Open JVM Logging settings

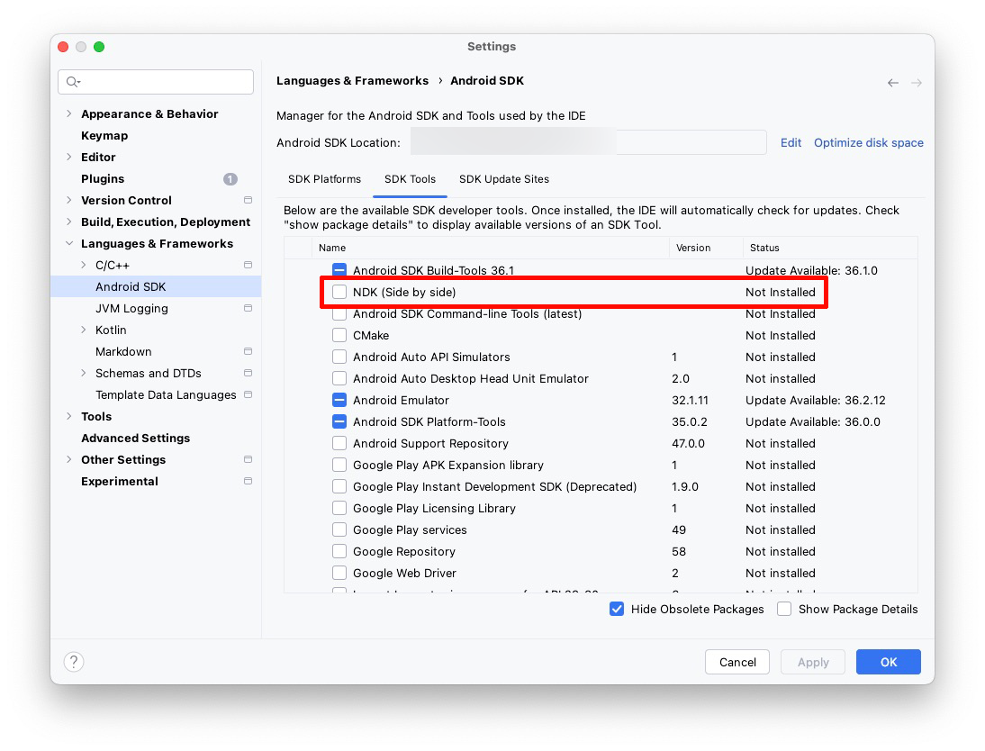(x=132, y=309)
